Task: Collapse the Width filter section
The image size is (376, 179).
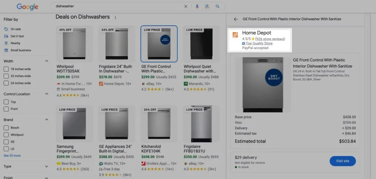Action: pos(47,61)
